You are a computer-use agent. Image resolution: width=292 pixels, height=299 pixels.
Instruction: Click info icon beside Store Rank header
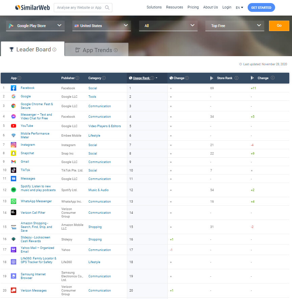click(x=237, y=78)
